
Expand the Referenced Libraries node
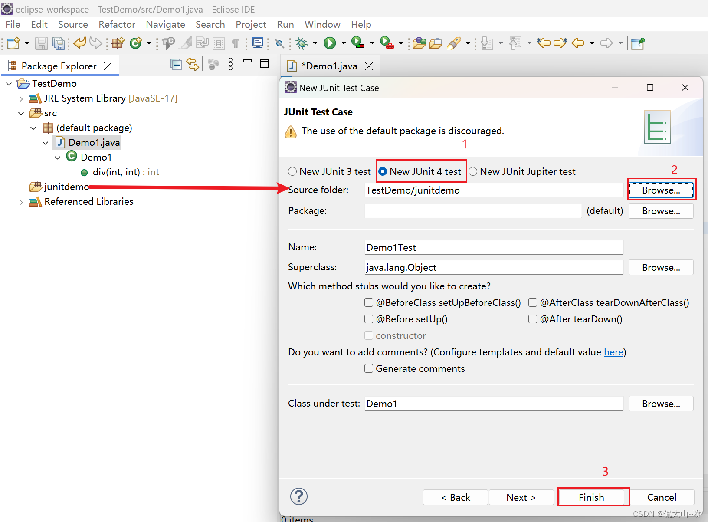coord(21,202)
